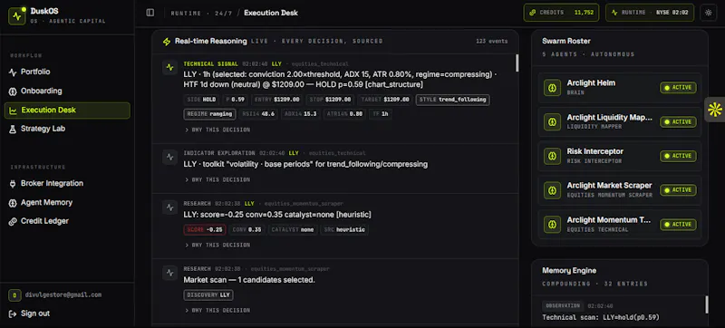Click the STYLE trend_following tag
Screen dimensions: 725x328
(452, 100)
